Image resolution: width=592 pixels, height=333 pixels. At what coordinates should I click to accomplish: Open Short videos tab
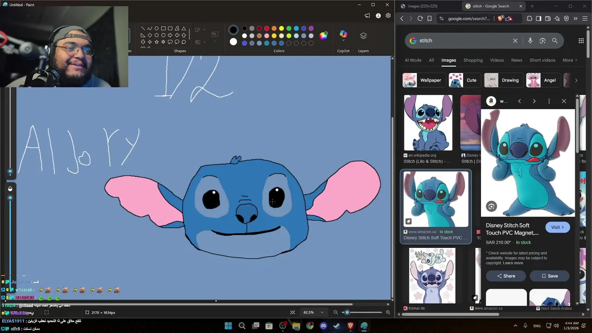[542, 60]
